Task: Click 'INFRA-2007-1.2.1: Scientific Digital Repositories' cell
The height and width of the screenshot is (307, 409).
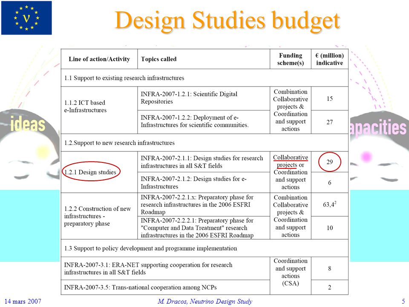Action: pos(204,98)
